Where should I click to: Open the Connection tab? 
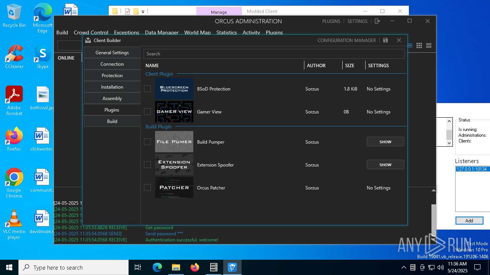coord(112,64)
